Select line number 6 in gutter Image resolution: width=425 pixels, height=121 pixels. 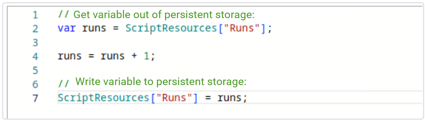point(35,84)
